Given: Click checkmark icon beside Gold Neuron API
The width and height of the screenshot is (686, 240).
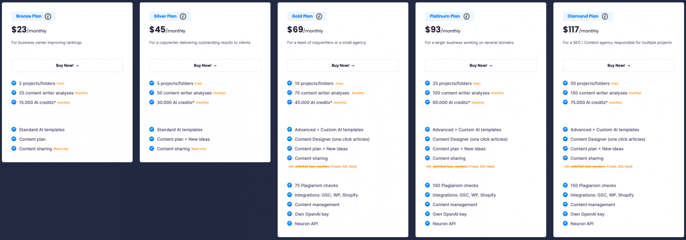Looking at the screenshot, I should click(x=290, y=223).
